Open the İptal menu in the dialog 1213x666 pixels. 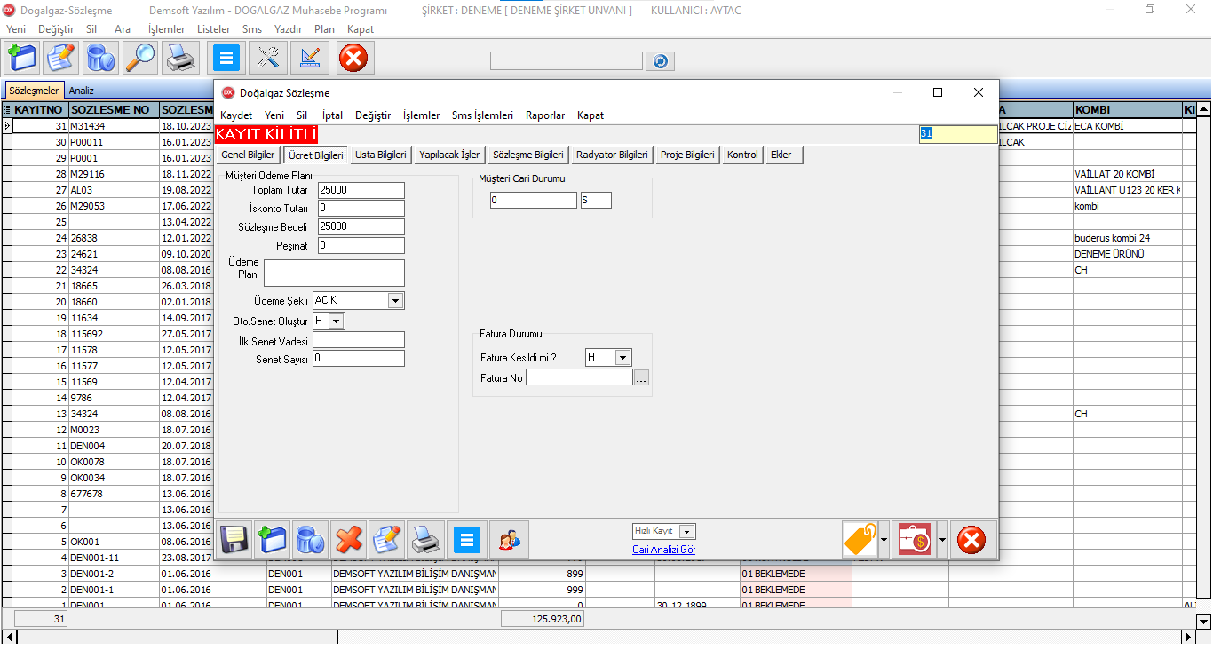[333, 115]
